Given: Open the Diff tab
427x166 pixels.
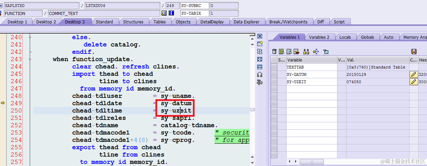Looking at the screenshot, I should pos(321,22).
